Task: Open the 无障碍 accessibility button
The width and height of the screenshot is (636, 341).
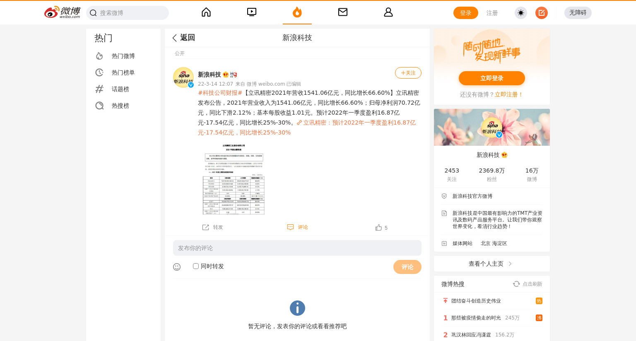Action: (x=578, y=13)
